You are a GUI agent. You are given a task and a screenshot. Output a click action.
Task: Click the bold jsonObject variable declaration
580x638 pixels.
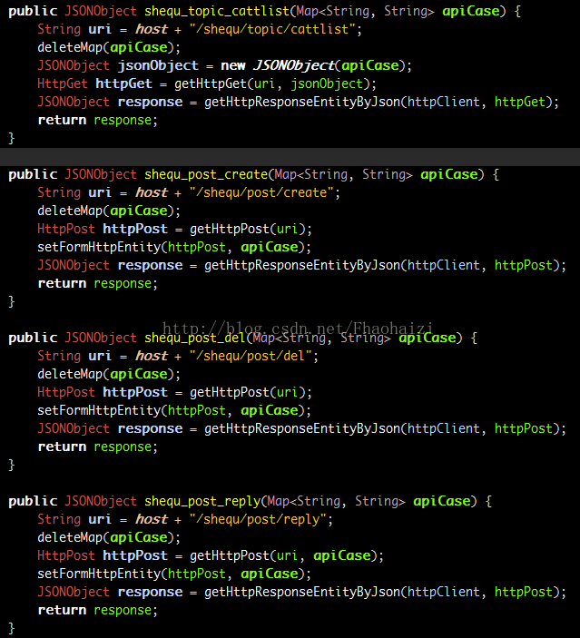click(x=158, y=66)
